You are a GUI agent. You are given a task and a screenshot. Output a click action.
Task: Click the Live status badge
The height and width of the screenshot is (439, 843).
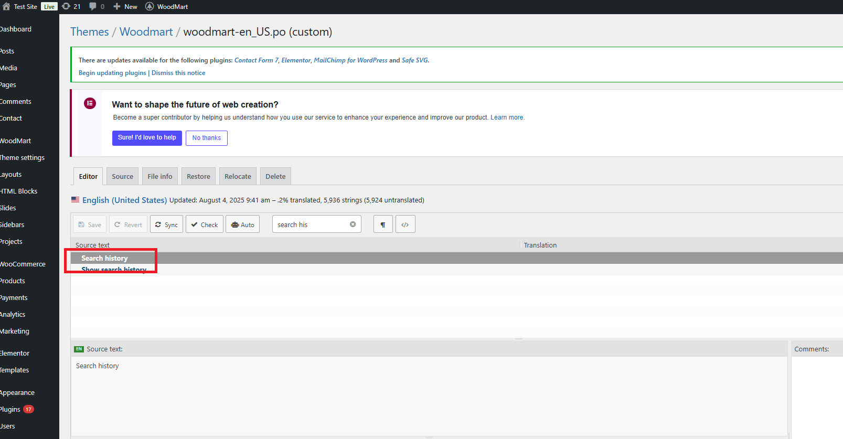49,7
